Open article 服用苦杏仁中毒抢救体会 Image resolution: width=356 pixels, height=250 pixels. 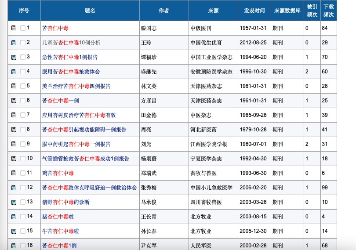point(71,72)
